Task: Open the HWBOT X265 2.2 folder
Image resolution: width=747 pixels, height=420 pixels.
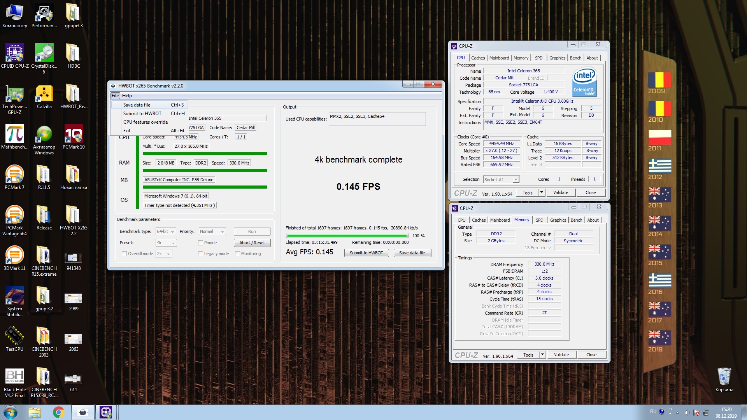Action: (74, 220)
